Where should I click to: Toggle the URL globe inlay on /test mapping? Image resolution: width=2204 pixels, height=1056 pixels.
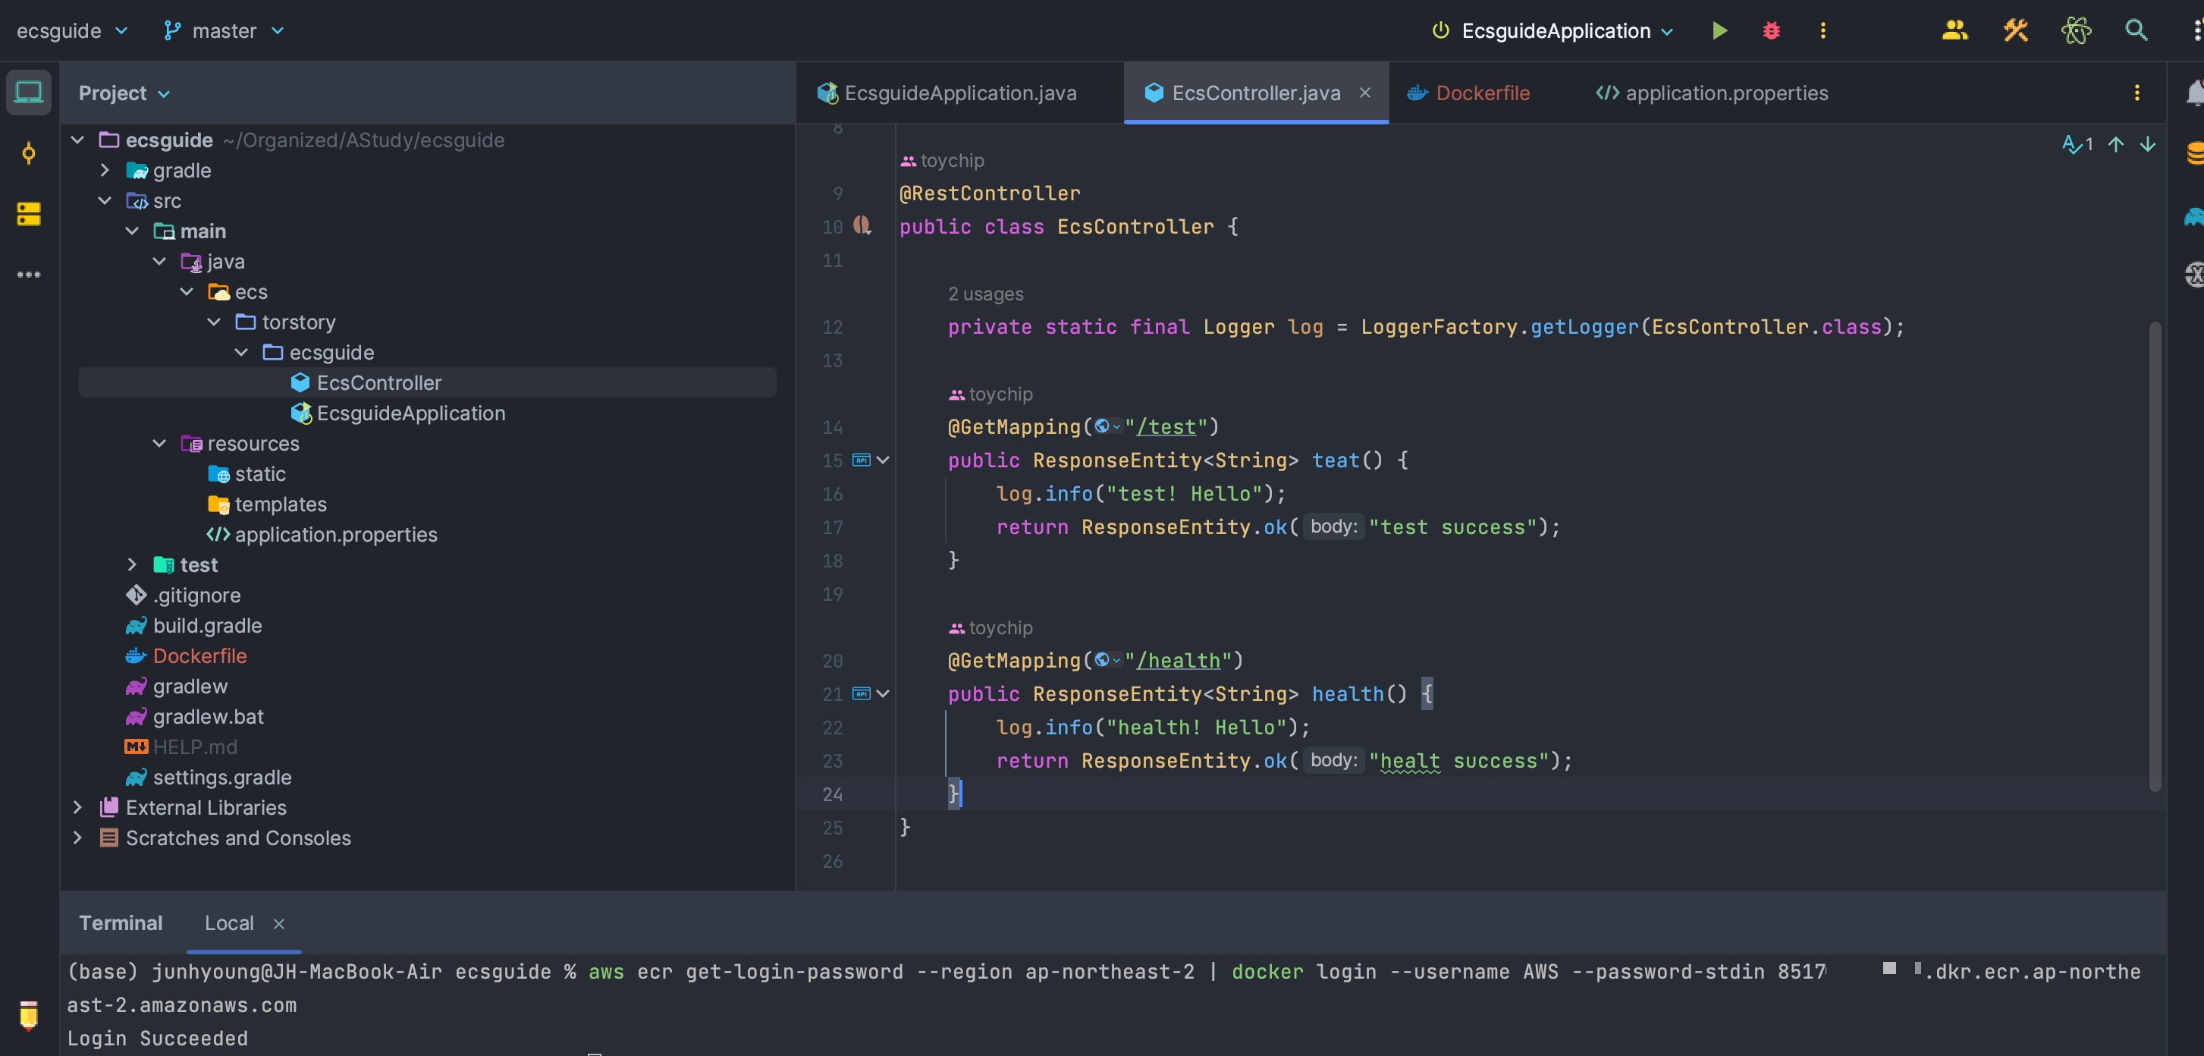1107,426
